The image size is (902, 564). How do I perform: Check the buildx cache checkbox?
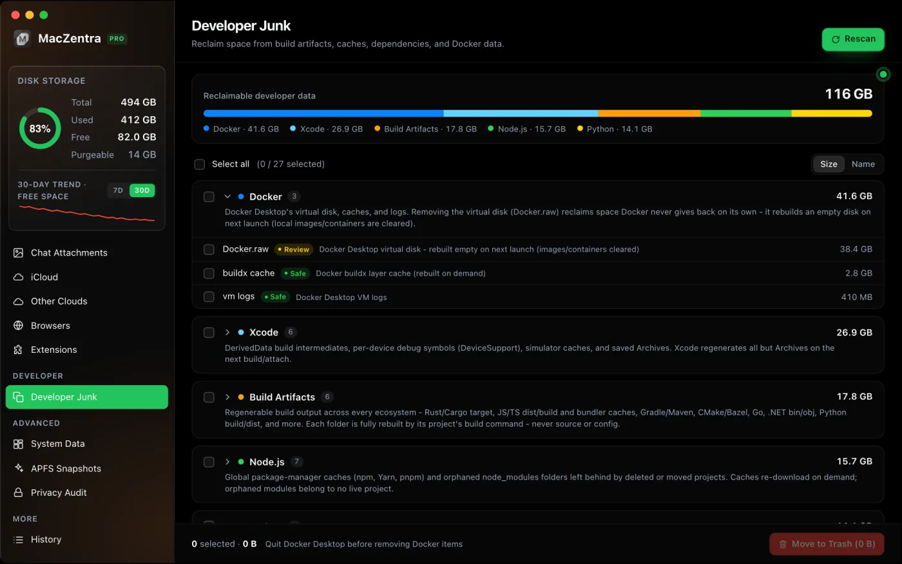point(209,274)
